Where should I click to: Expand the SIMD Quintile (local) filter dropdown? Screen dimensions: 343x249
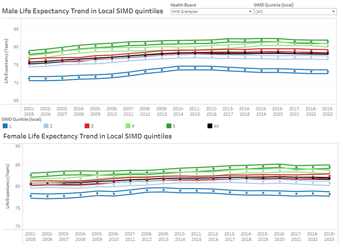pyautogui.click(x=295, y=12)
